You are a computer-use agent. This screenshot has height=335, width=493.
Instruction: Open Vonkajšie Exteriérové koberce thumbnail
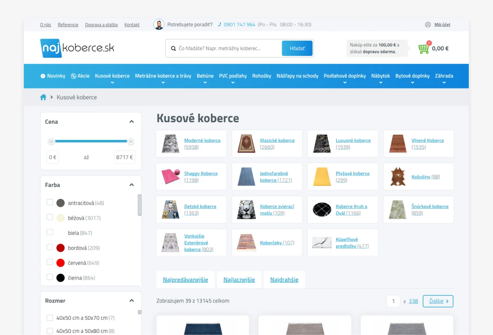tap(170, 243)
